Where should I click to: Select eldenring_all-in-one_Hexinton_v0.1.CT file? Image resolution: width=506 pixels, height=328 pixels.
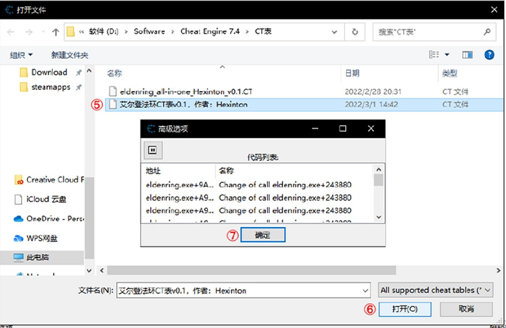coord(186,92)
